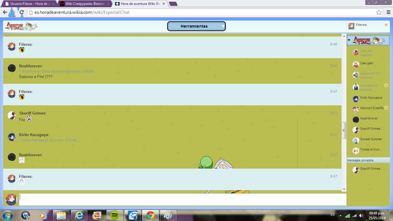Open the Herramientas dropdown menu
This screenshot has height=221, width=393.
196,26
